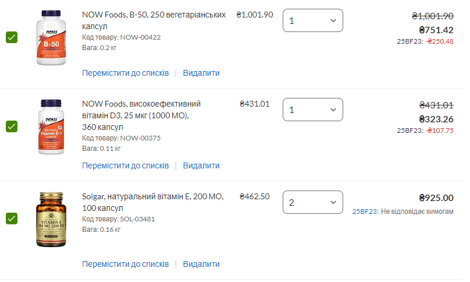Click Видалити for the Solgar Vitamin E item
Viewport: 470px width, 282px height.
201,265
